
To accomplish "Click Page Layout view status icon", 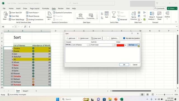I will coord(147,95).
